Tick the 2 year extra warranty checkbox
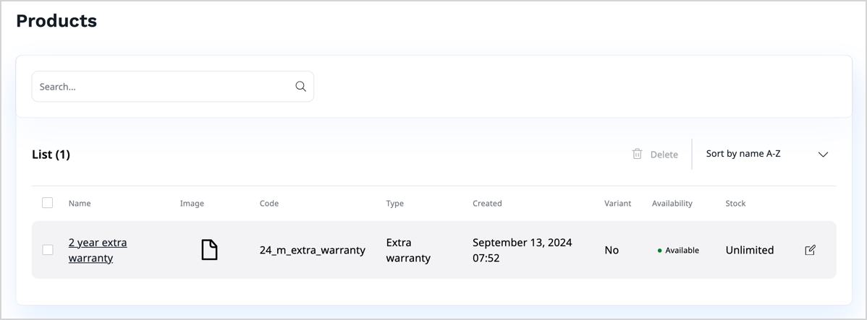The height and width of the screenshot is (320, 867). 48,250
